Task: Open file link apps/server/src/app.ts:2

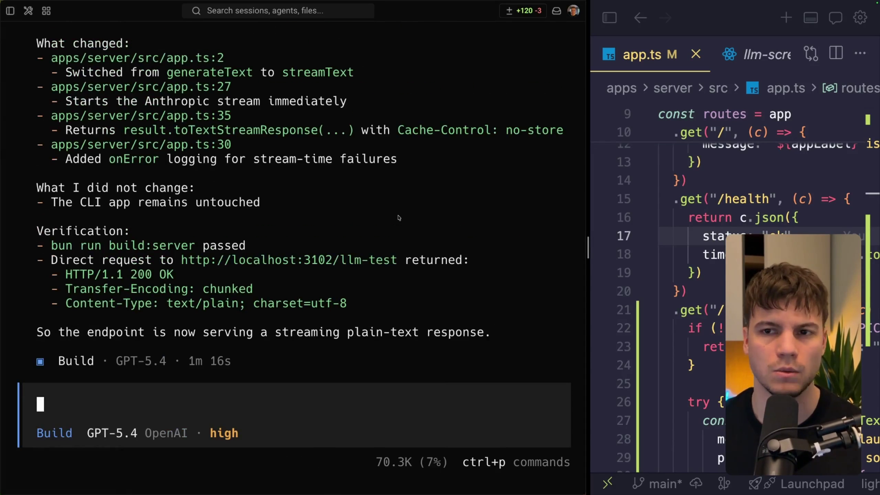Action: click(137, 58)
